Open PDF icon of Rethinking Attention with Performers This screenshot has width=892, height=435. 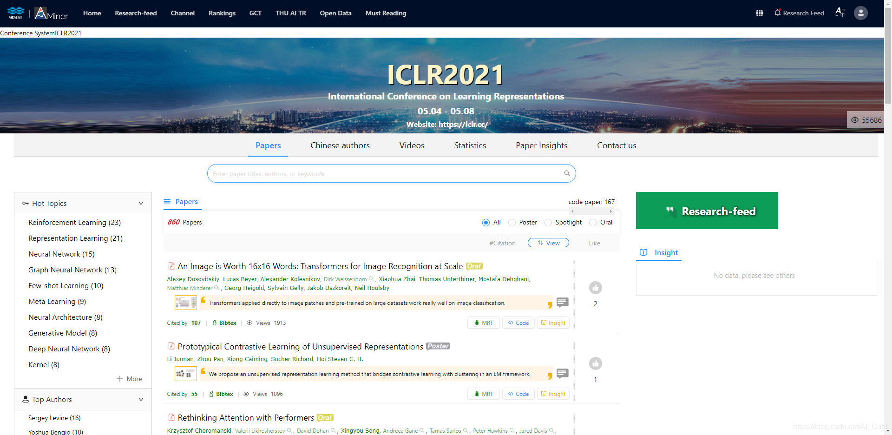tap(171, 417)
